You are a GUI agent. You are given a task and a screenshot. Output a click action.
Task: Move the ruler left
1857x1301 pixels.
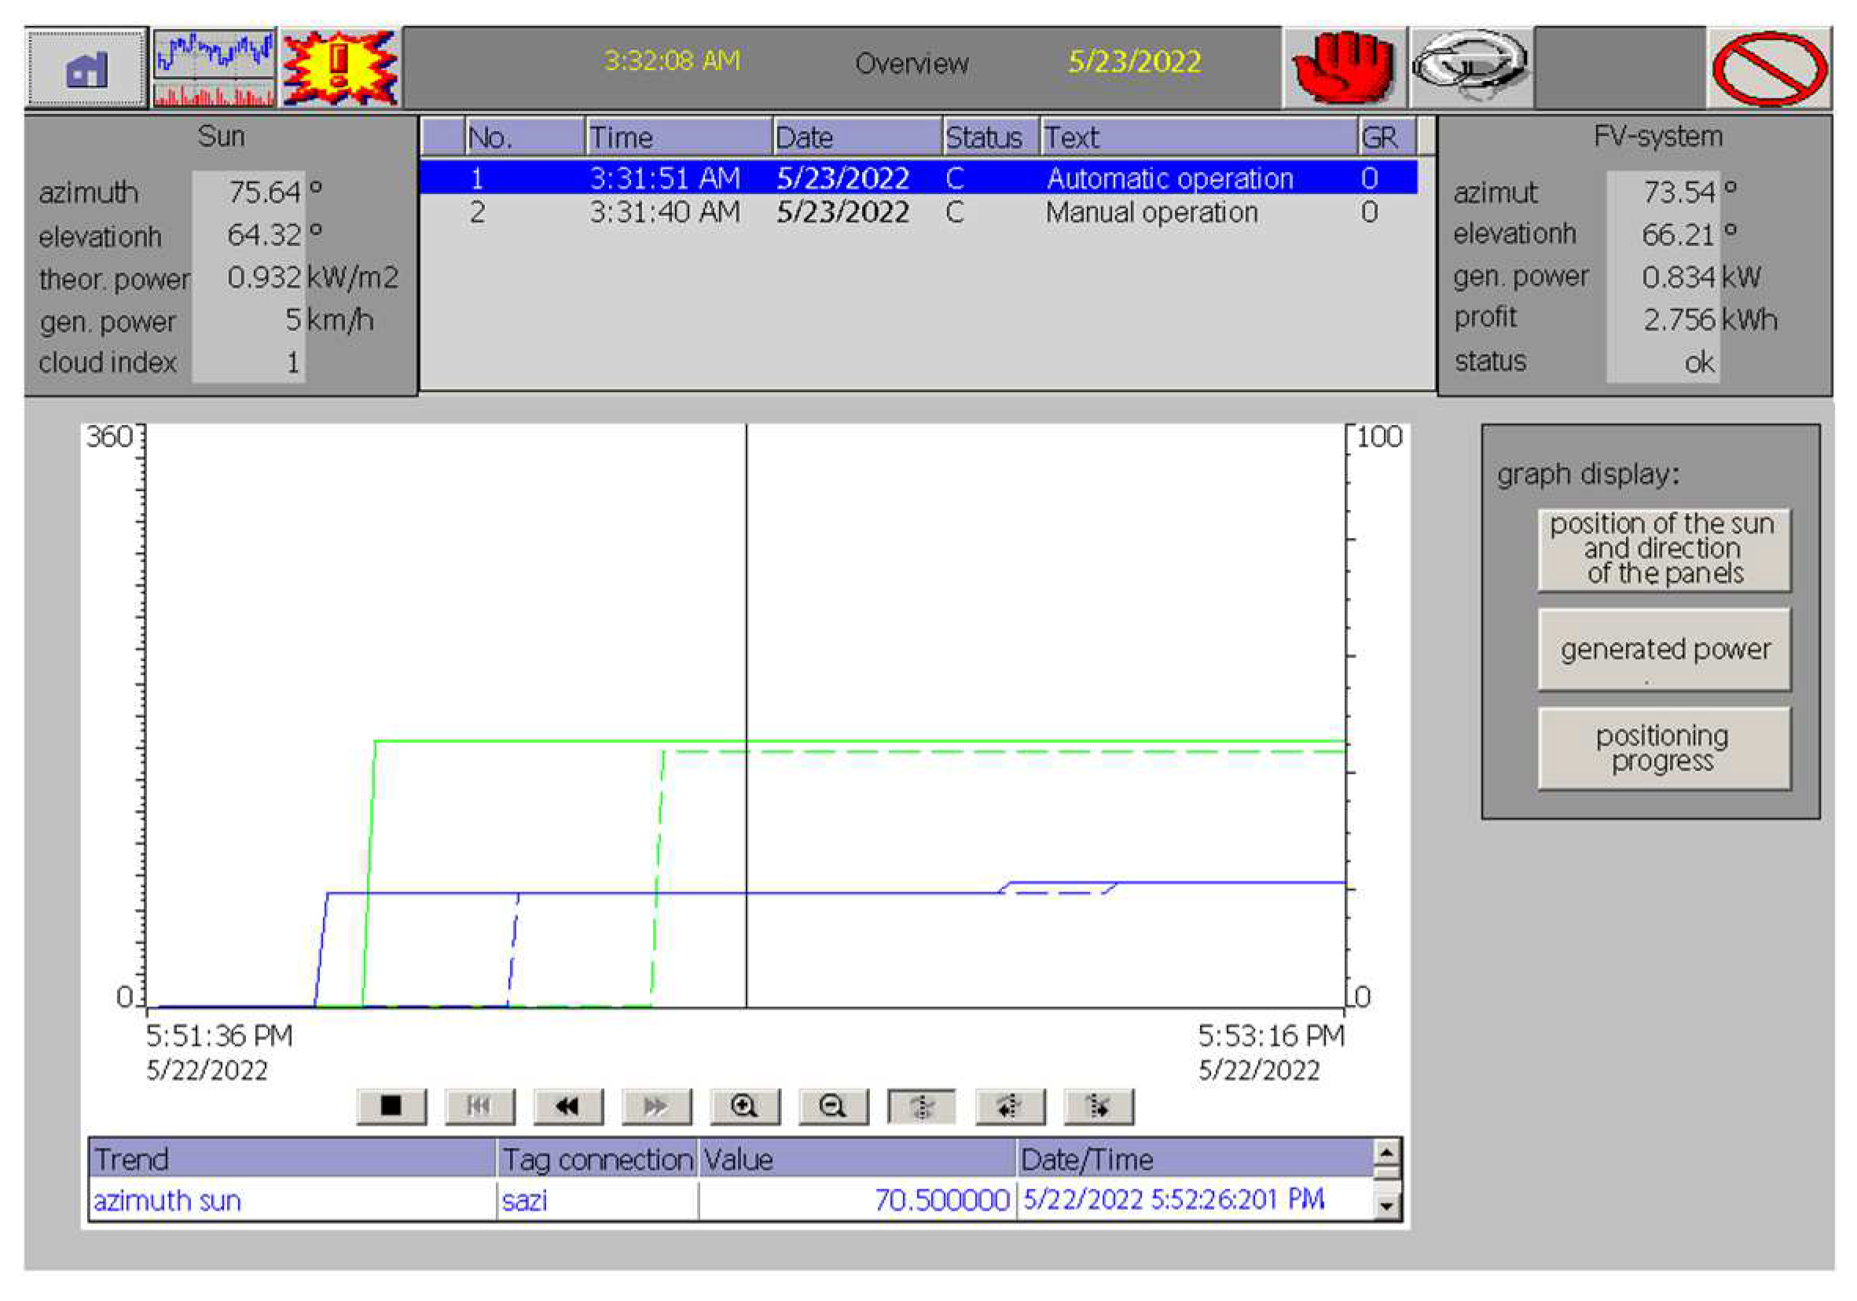1009,1105
